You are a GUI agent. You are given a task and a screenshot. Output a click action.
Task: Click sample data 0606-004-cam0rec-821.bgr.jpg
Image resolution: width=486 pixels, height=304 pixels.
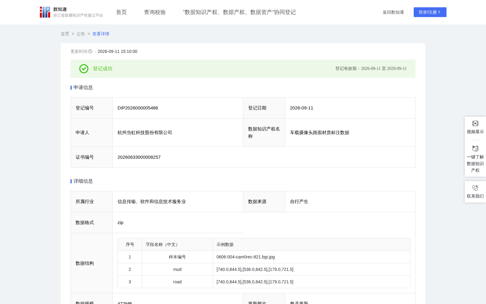[x=245, y=257]
